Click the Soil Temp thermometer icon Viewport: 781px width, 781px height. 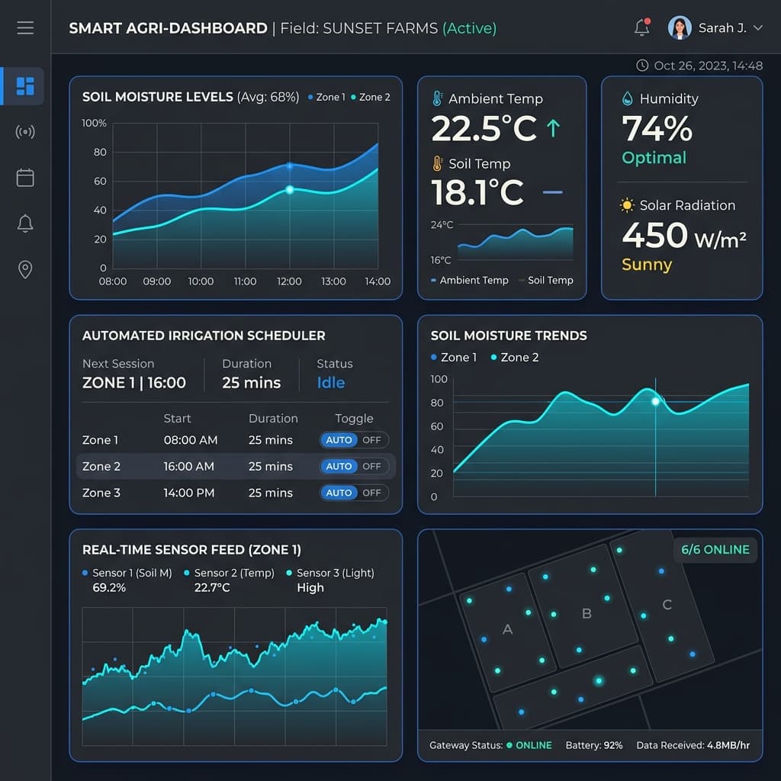[x=437, y=163]
